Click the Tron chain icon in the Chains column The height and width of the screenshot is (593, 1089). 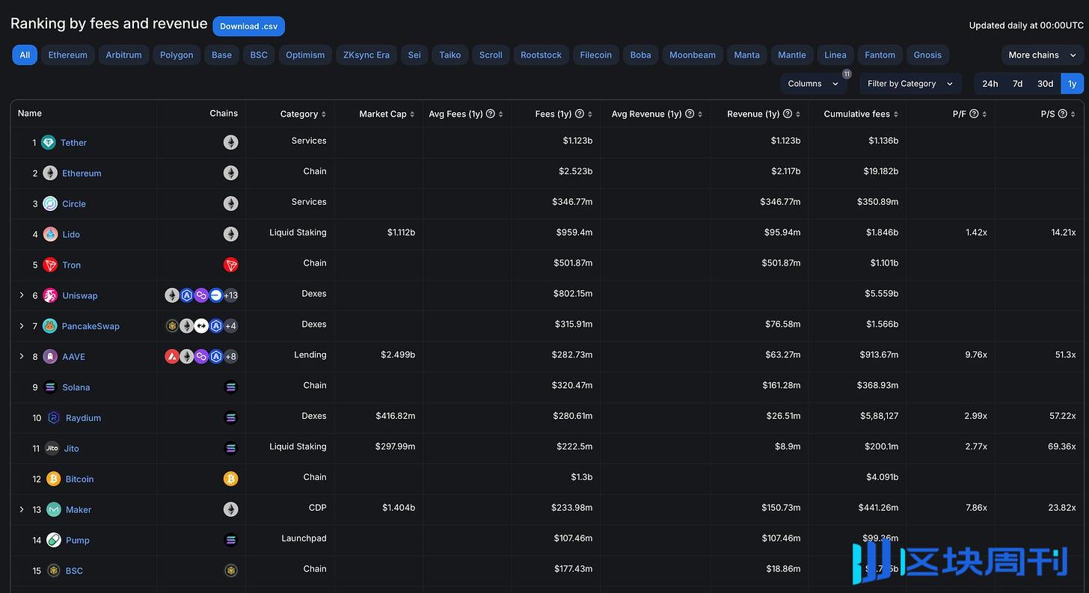[230, 265]
